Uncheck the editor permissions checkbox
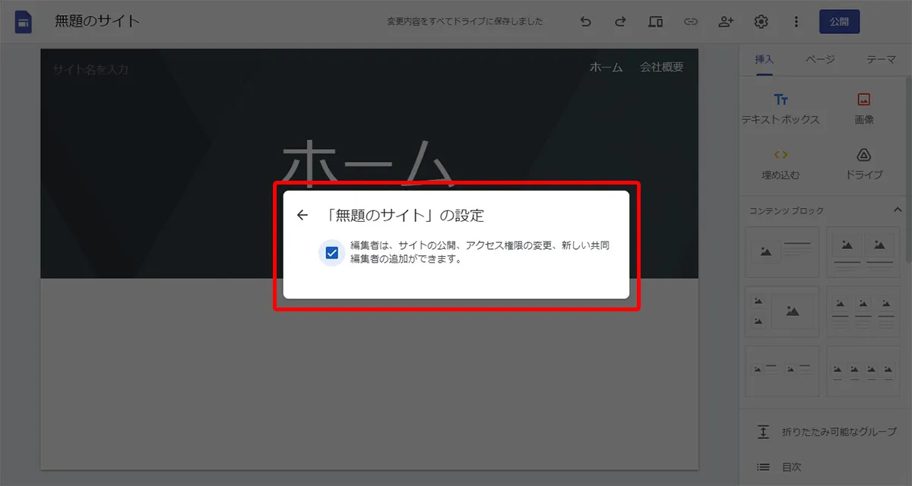Screen dimensions: 912x486 pos(331,252)
